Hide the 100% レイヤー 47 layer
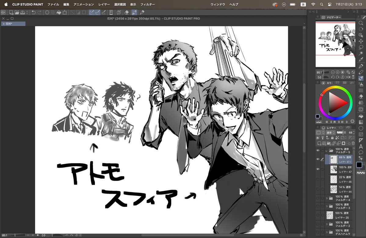Screen dimensions: 366x238 click(318, 169)
